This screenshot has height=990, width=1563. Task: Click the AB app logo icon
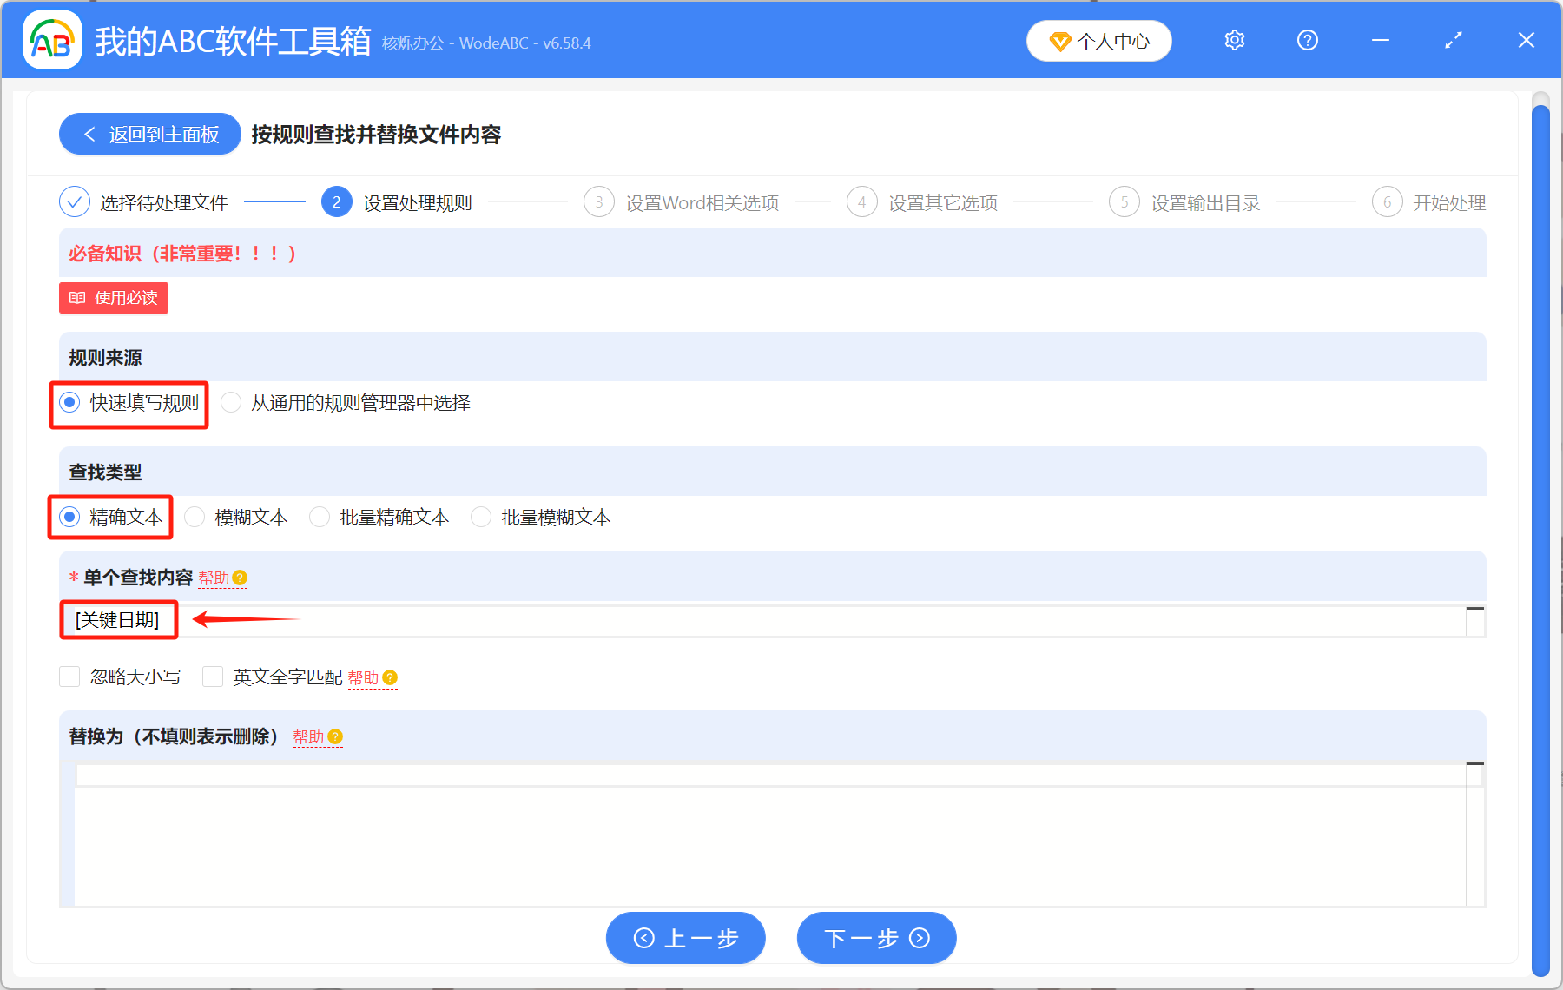[x=51, y=40]
